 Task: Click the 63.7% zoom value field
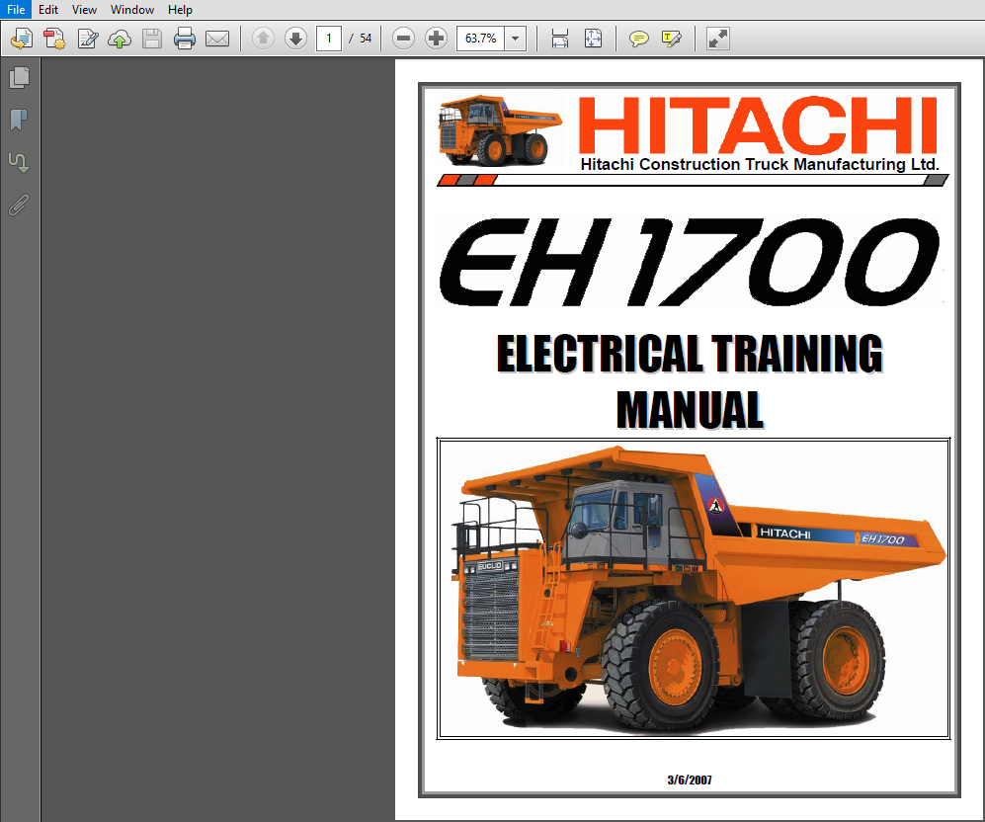[480, 39]
